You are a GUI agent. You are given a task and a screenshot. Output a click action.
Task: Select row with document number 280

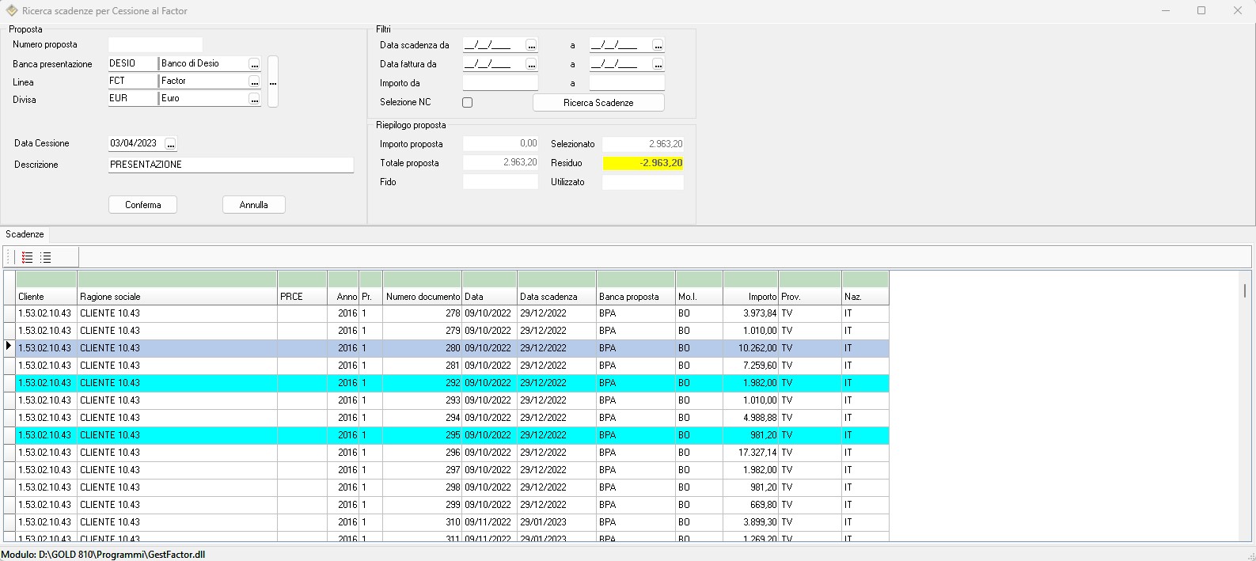click(423, 348)
